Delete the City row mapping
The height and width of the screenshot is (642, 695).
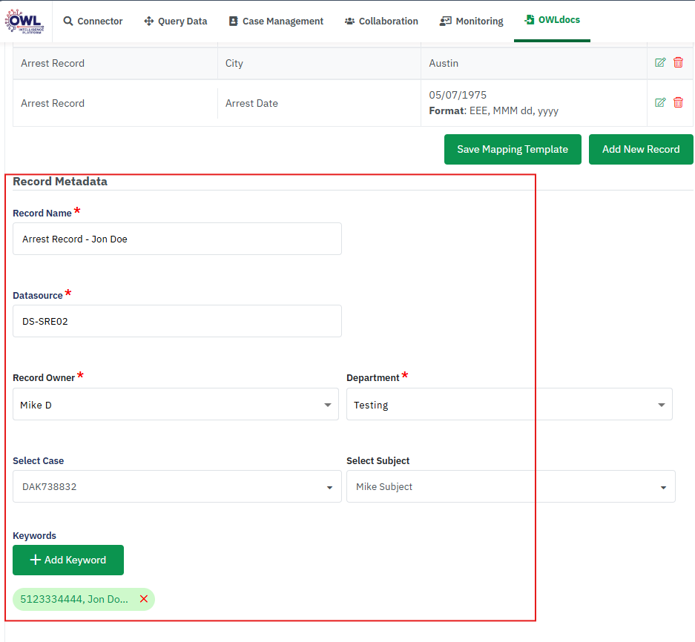[678, 63]
